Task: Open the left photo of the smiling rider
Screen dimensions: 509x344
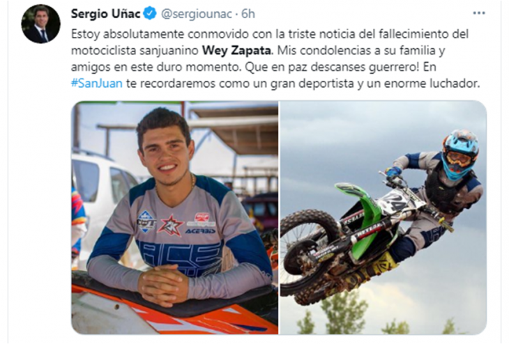Action: 174,217
